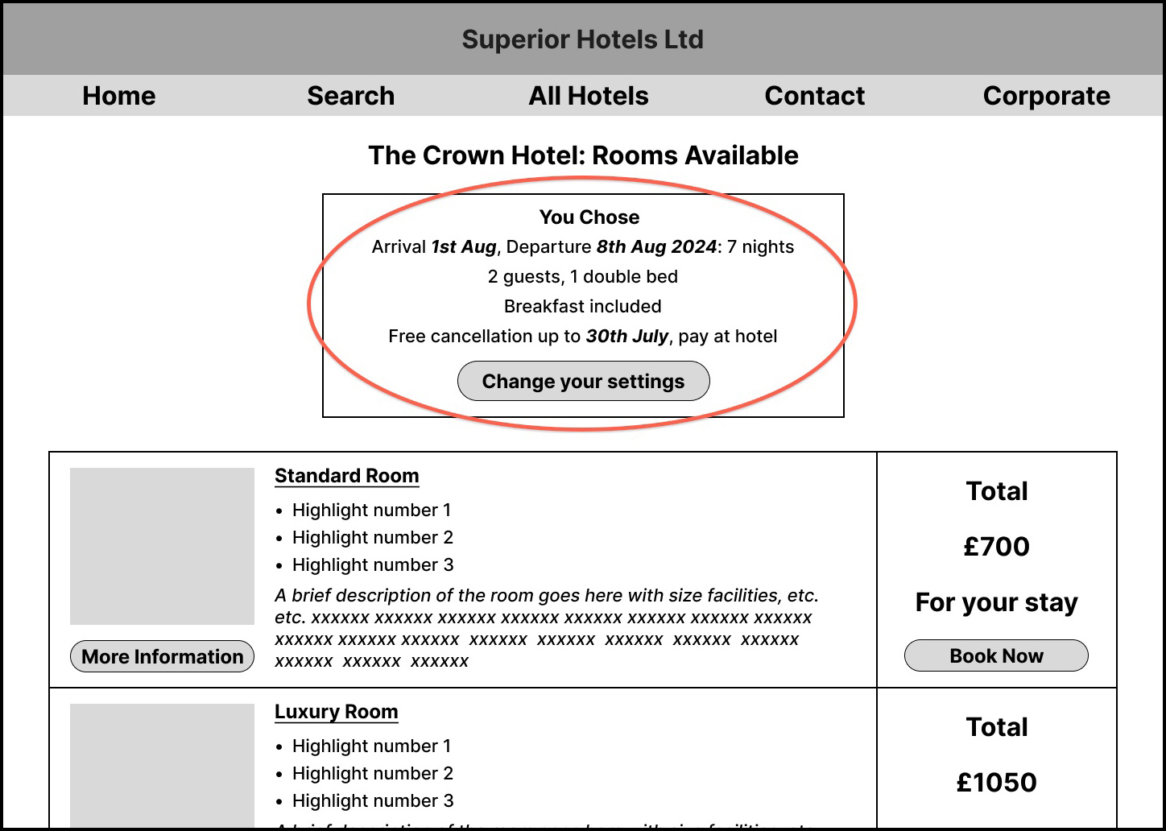Click the Standard Room image placeholder
Image resolution: width=1166 pixels, height=831 pixels.
[x=162, y=546]
